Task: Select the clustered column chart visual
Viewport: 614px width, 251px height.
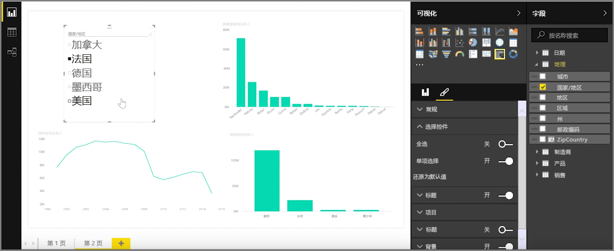Action: [x=460, y=31]
